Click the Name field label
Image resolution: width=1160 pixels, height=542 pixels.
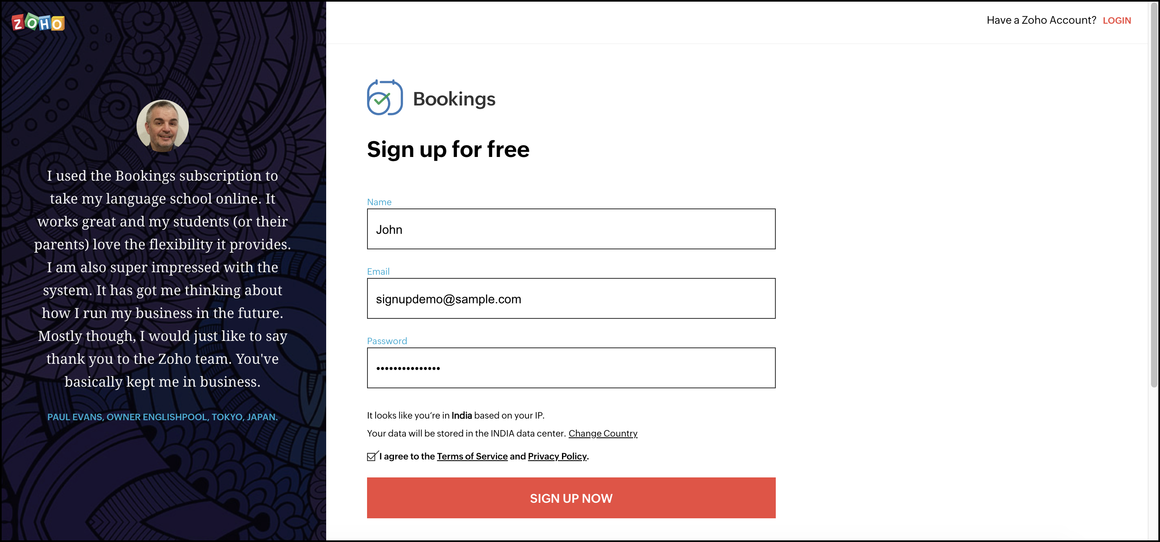pyautogui.click(x=379, y=202)
